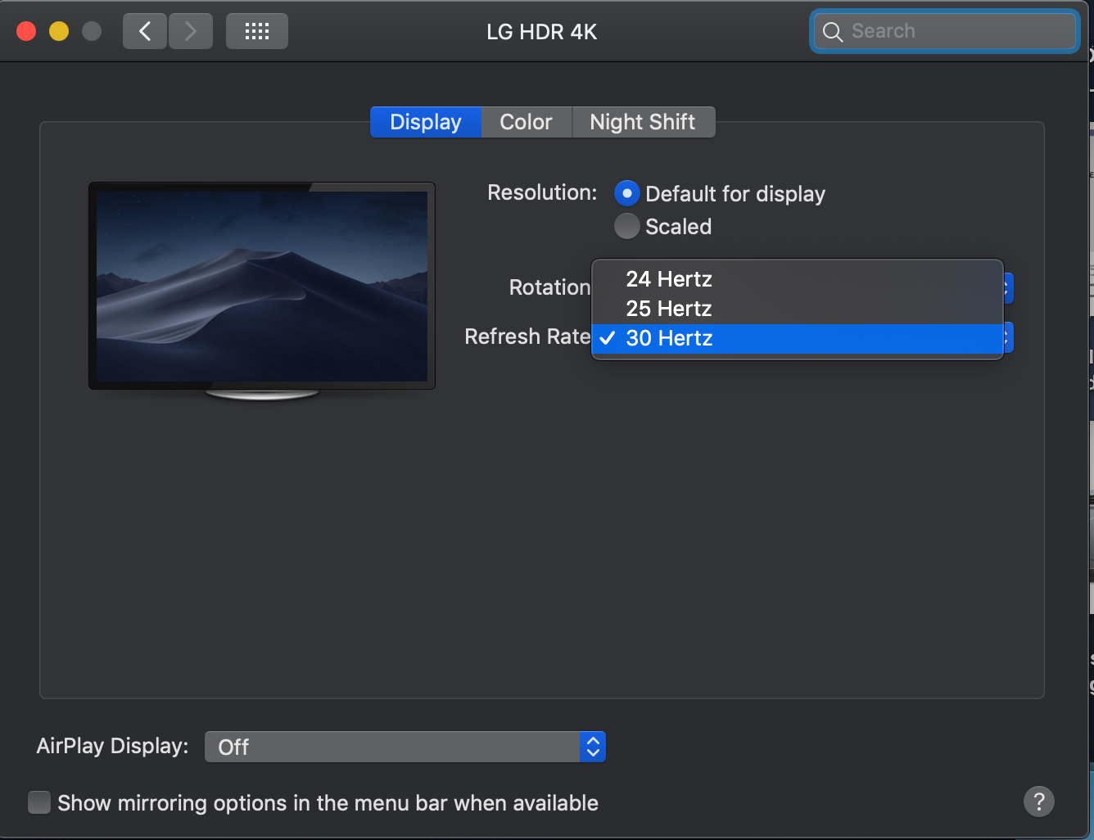The height and width of the screenshot is (840, 1094).
Task: Click the Resolution label
Action: click(542, 192)
